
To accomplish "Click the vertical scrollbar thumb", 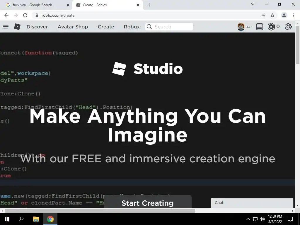I will pyautogui.click(x=298, y=45).
